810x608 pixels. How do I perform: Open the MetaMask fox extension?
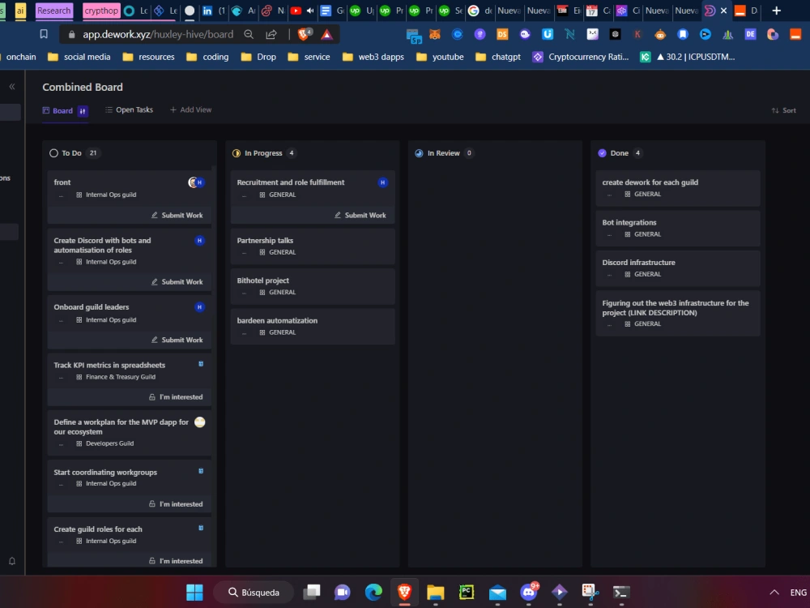pos(435,35)
